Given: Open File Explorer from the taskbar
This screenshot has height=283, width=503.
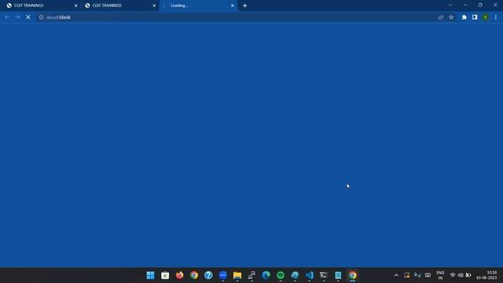Looking at the screenshot, I should (x=237, y=275).
